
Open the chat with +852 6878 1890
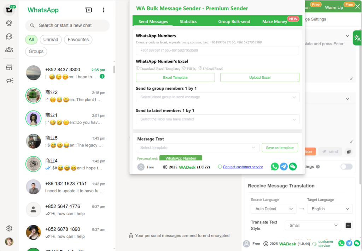[x=68, y=233]
